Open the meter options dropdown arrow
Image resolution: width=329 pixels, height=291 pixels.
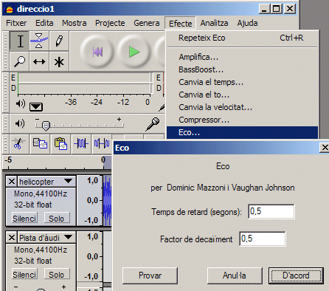click(x=36, y=107)
